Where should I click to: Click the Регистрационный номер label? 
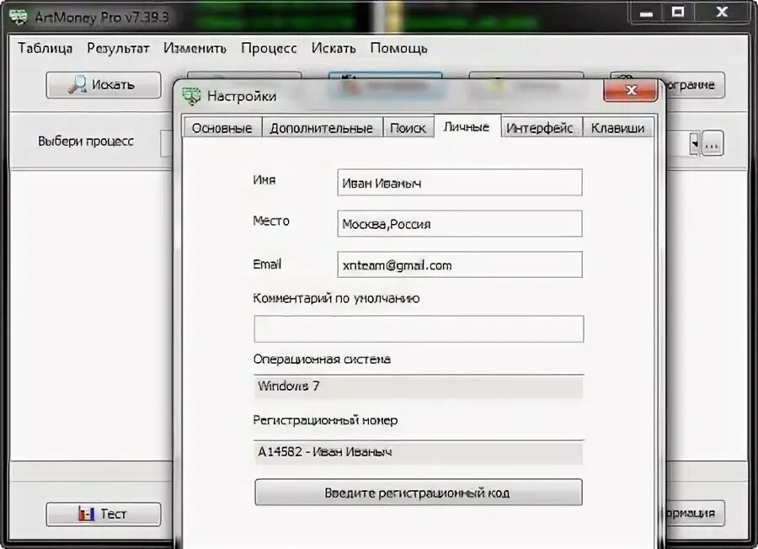[325, 420]
